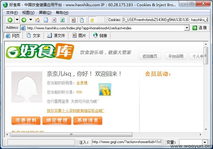The height and width of the screenshot is (149, 213).
Task: Click the green 连接 connect button
Action: (x=199, y=28)
